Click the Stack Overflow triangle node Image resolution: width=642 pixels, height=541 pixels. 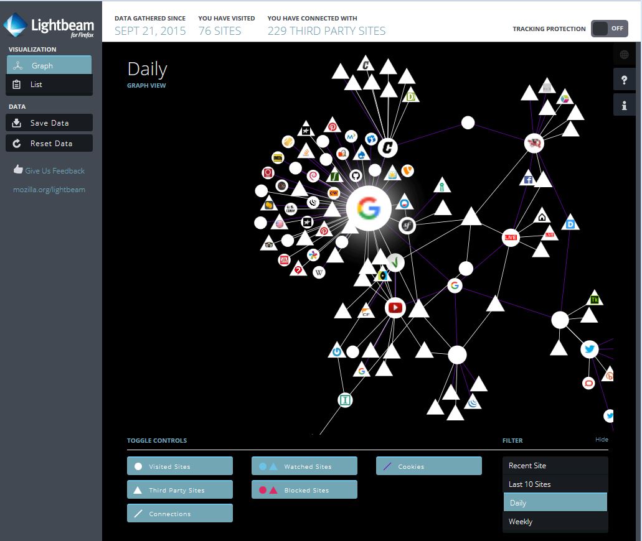(306, 152)
